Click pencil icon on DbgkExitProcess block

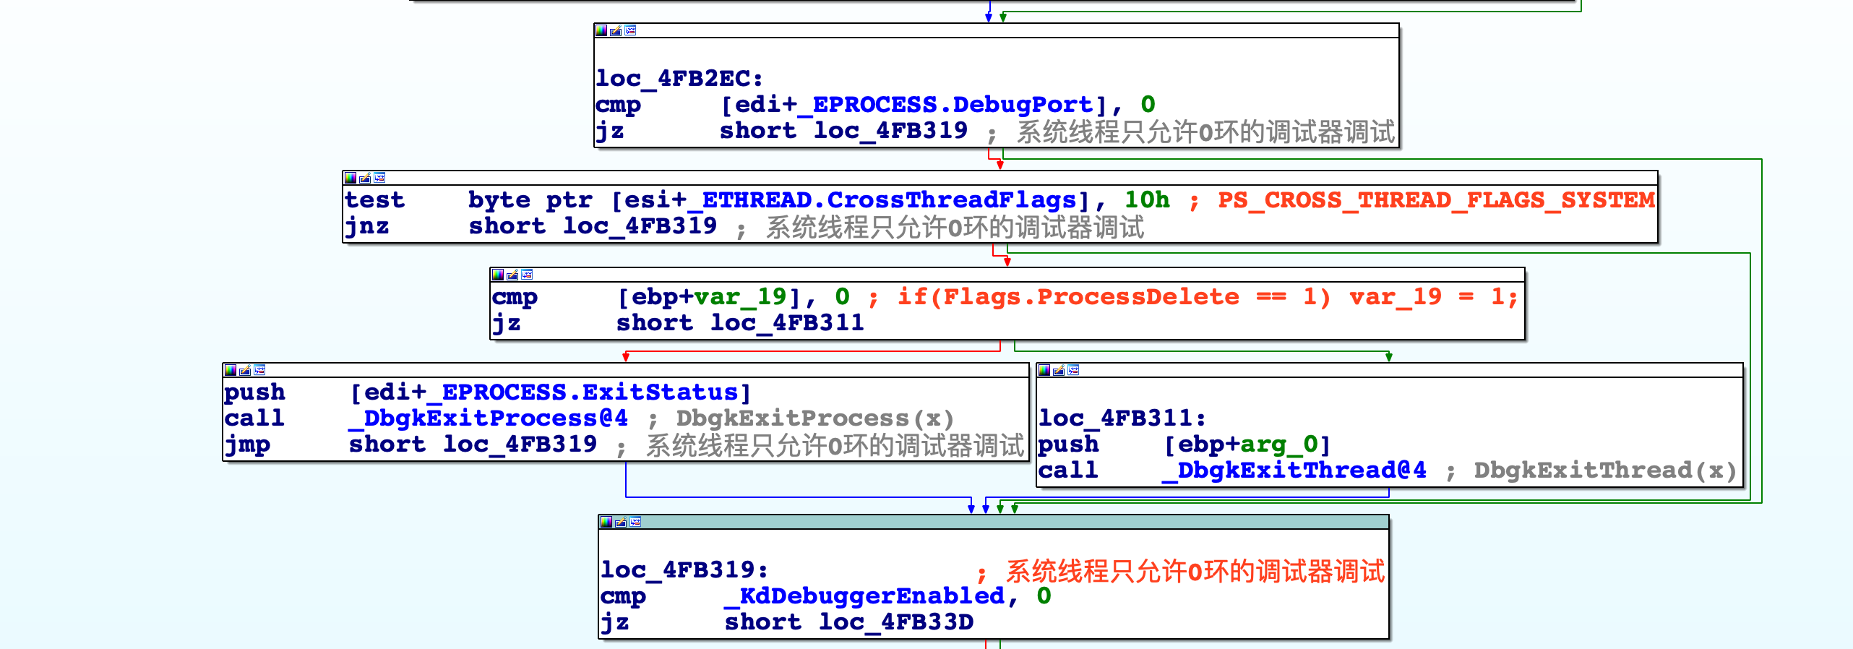(x=245, y=370)
